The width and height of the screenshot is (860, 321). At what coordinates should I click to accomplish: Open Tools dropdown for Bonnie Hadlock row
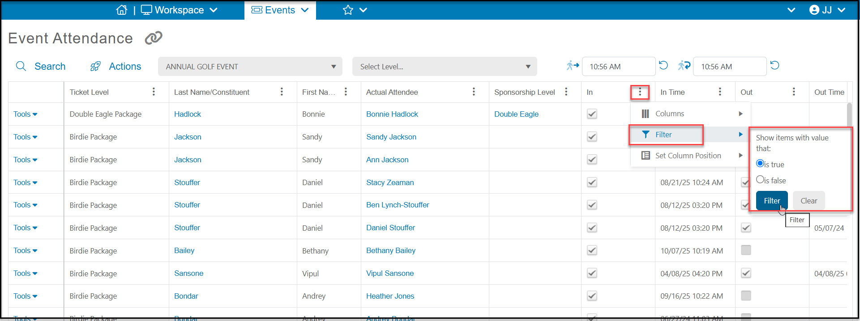click(x=26, y=114)
